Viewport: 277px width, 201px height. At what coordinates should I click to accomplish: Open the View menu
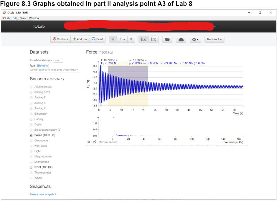coord(23,18)
